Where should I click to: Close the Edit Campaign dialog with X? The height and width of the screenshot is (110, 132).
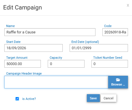pos(128,5)
